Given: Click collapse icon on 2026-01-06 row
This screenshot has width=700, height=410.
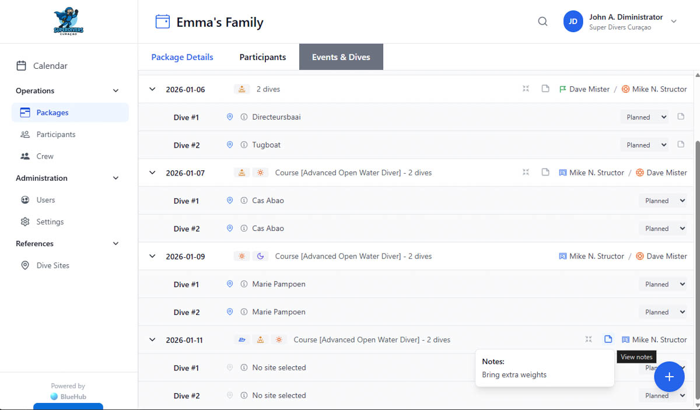Looking at the screenshot, I should (526, 89).
